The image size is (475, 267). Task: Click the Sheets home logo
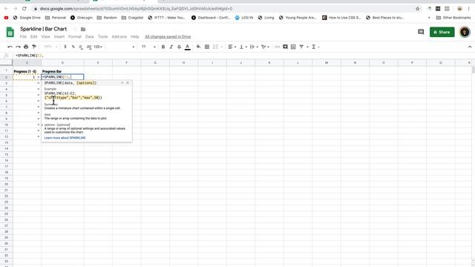pos(10,32)
